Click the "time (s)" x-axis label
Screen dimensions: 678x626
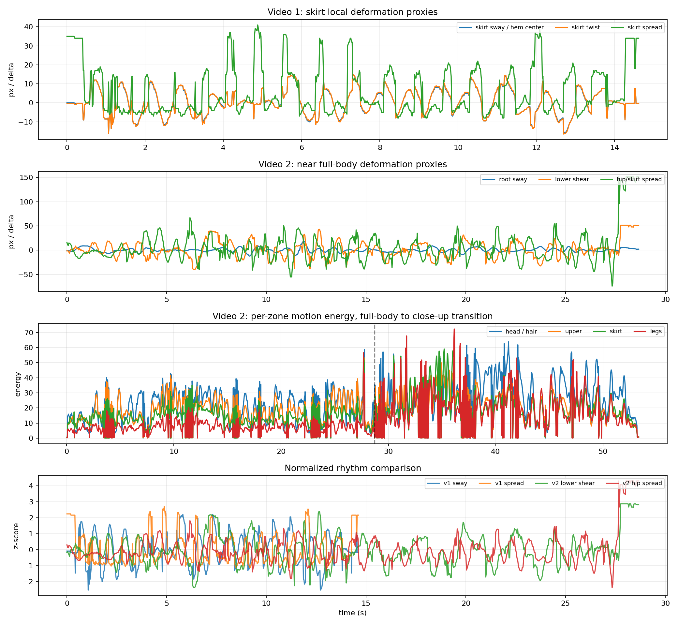[353, 613]
